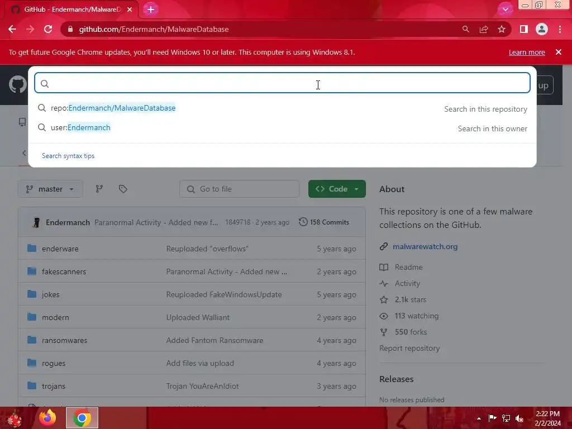Open the Releases heading link
Image resolution: width=572 pixels, height=429 pixels.
click(x=396, y=379)
